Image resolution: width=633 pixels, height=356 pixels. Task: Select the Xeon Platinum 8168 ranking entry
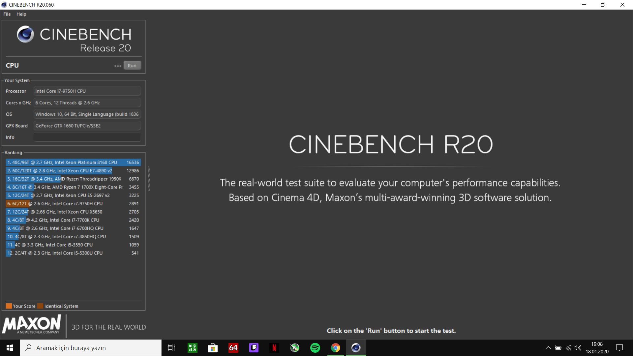pyautogui.click(x=73, y=162)
